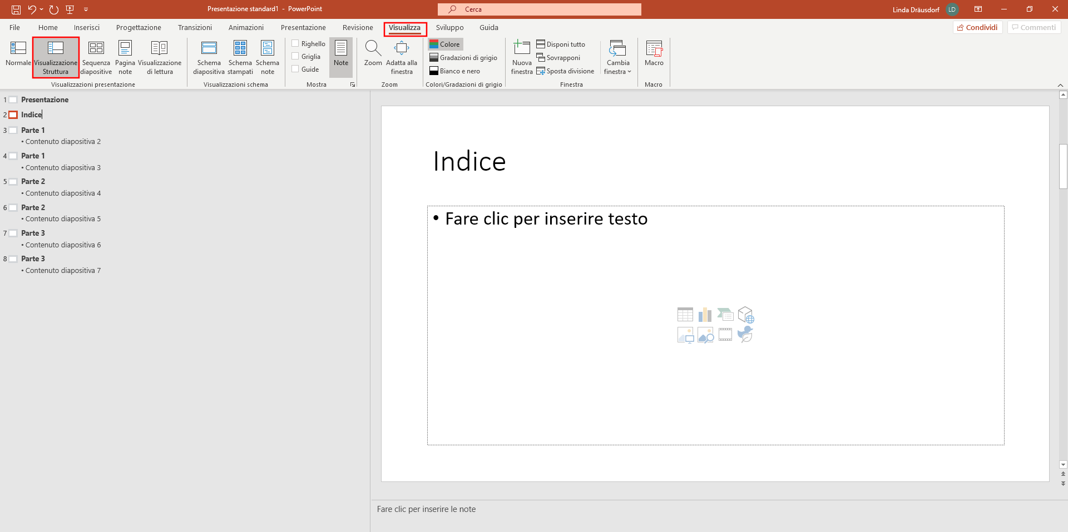Open Schema diapositiva master view
The image size is (1068, 532).
pyautogui.click(x=209, y=58)
